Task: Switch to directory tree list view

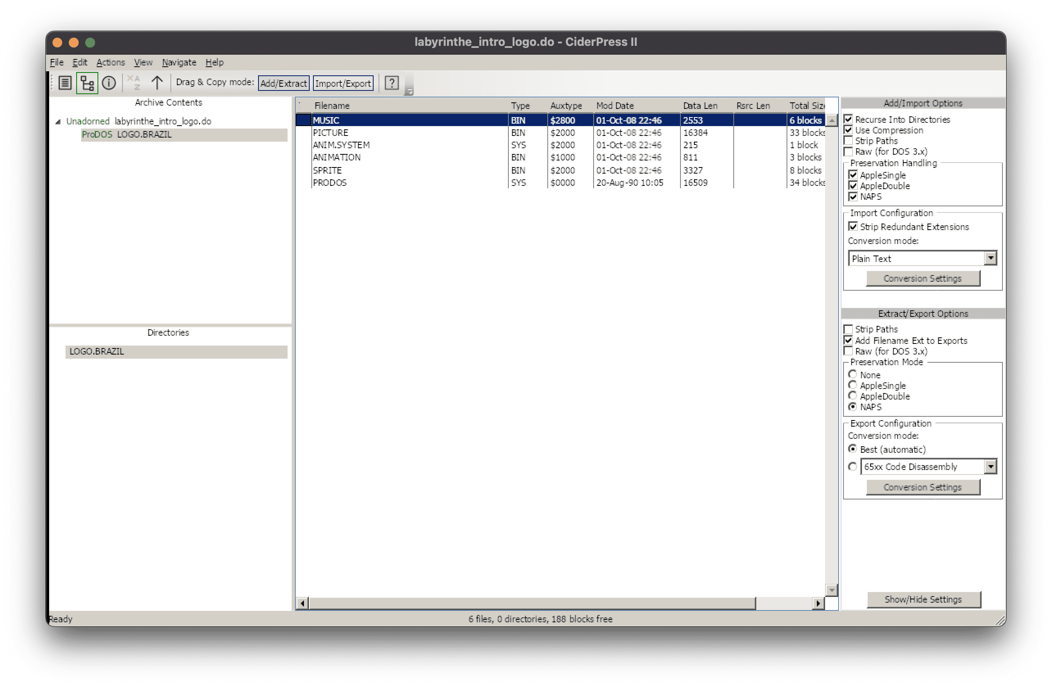Action: pos(87,83)
